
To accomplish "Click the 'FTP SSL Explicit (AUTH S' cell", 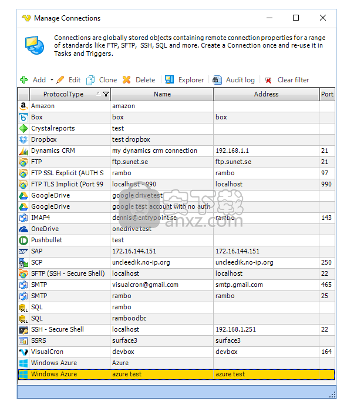I will [70, 173].
